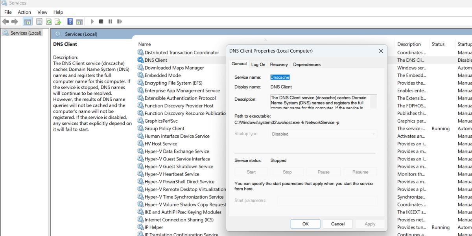The width and height of the screenshot is (472, 236).
Task: Toggle Show/Hide Action Pane toolbar icon
Action: [x=79, y=22]
